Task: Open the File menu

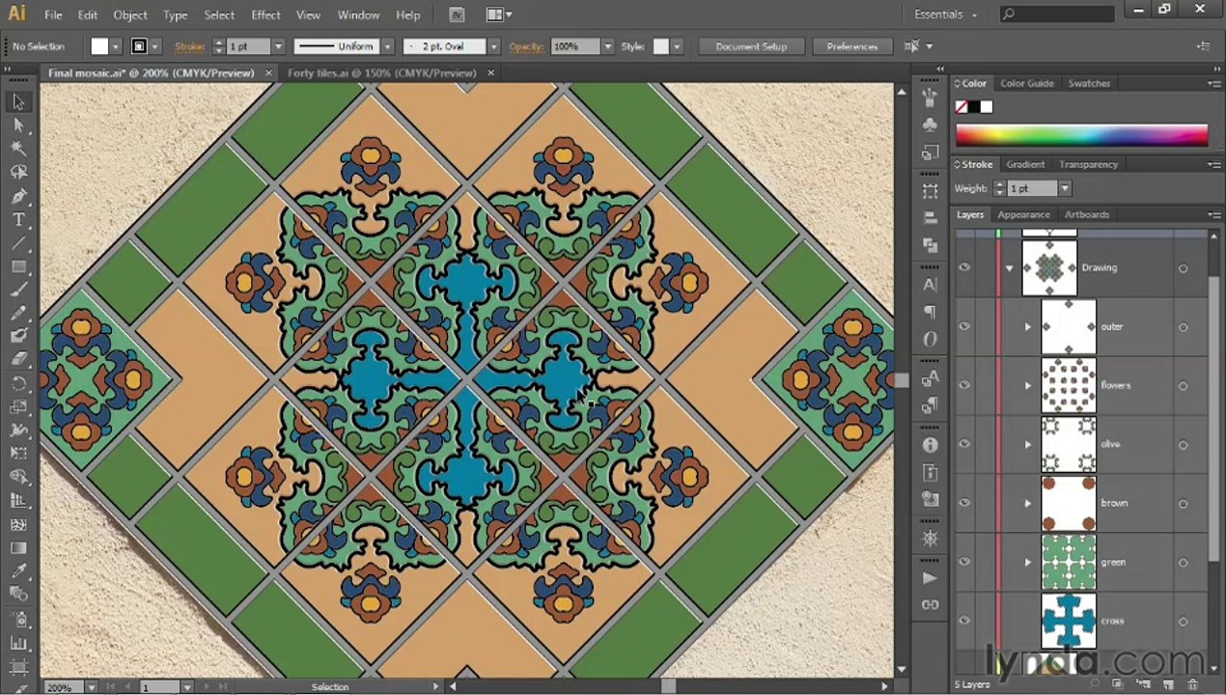Action: (x=53, y=14)
